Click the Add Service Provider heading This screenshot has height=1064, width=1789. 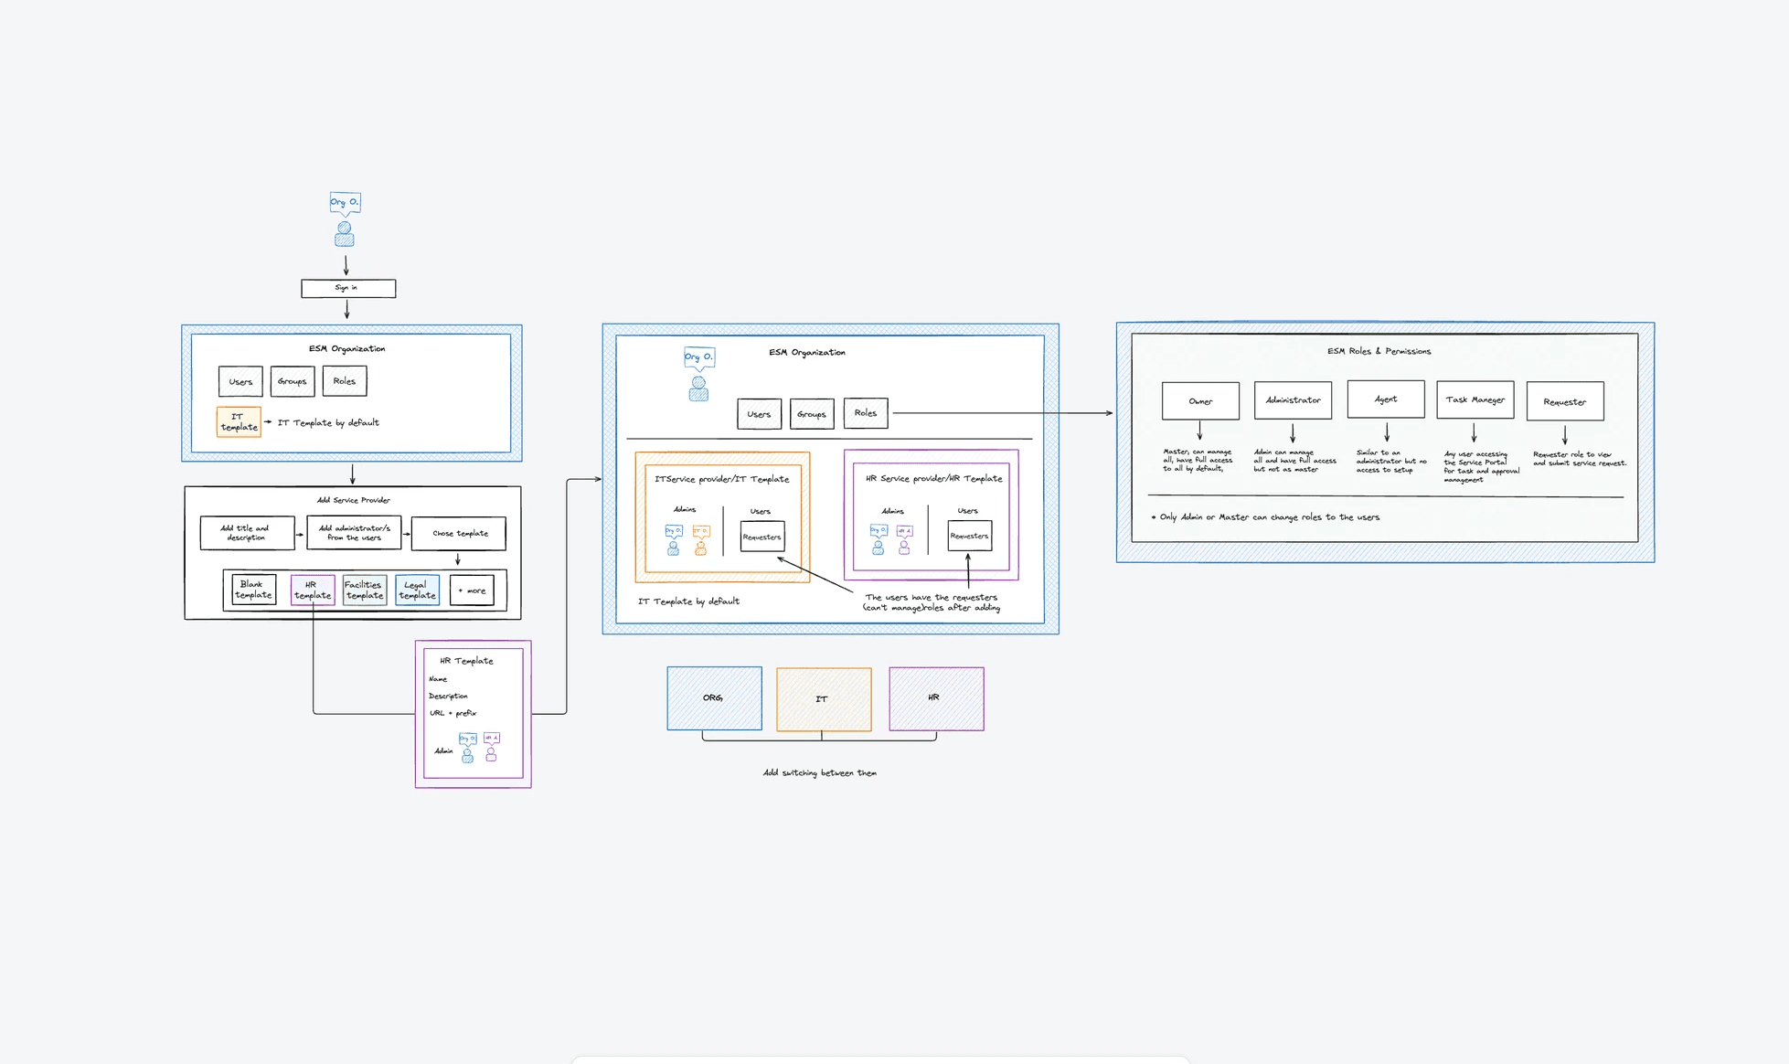[x=353, y=500]
